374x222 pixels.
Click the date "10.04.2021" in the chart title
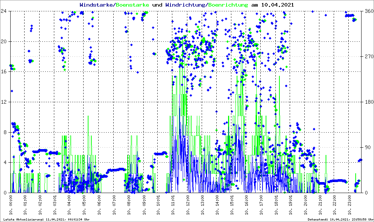[x=277, y=5]
